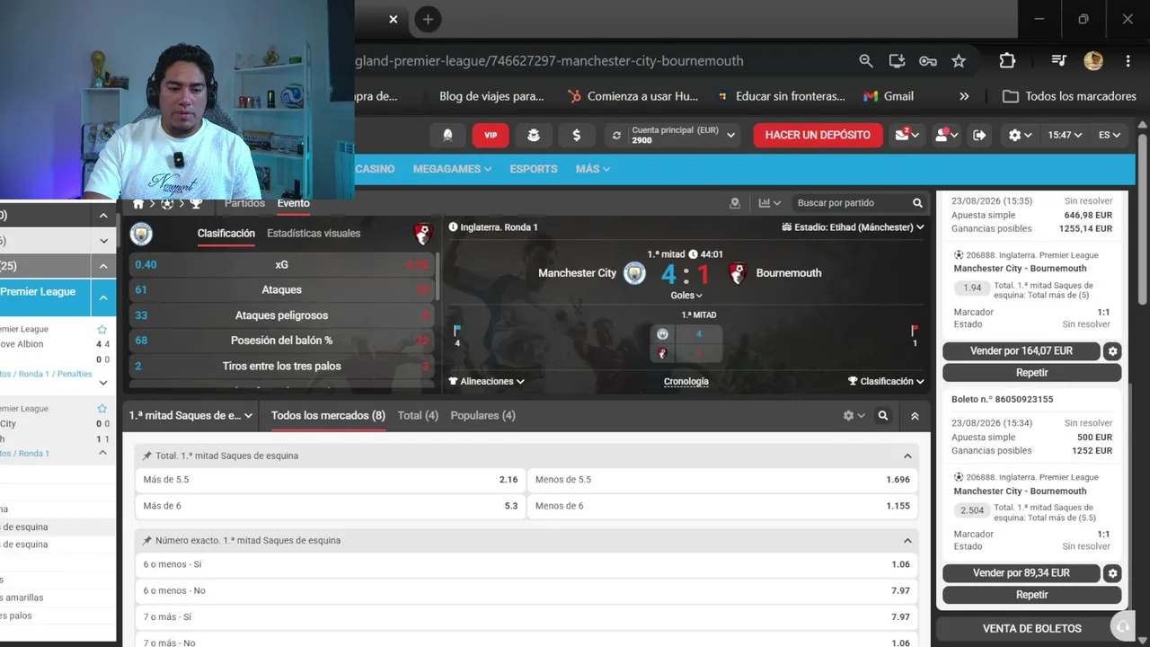This screenshot has width=1150, height=647.
Task: Open the Estadísticas visuales tab
Action: 314,234
